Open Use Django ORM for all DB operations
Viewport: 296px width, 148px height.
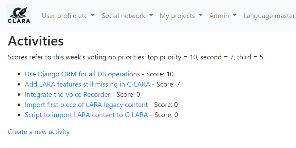pyautogui.click(x=82, y=74)
